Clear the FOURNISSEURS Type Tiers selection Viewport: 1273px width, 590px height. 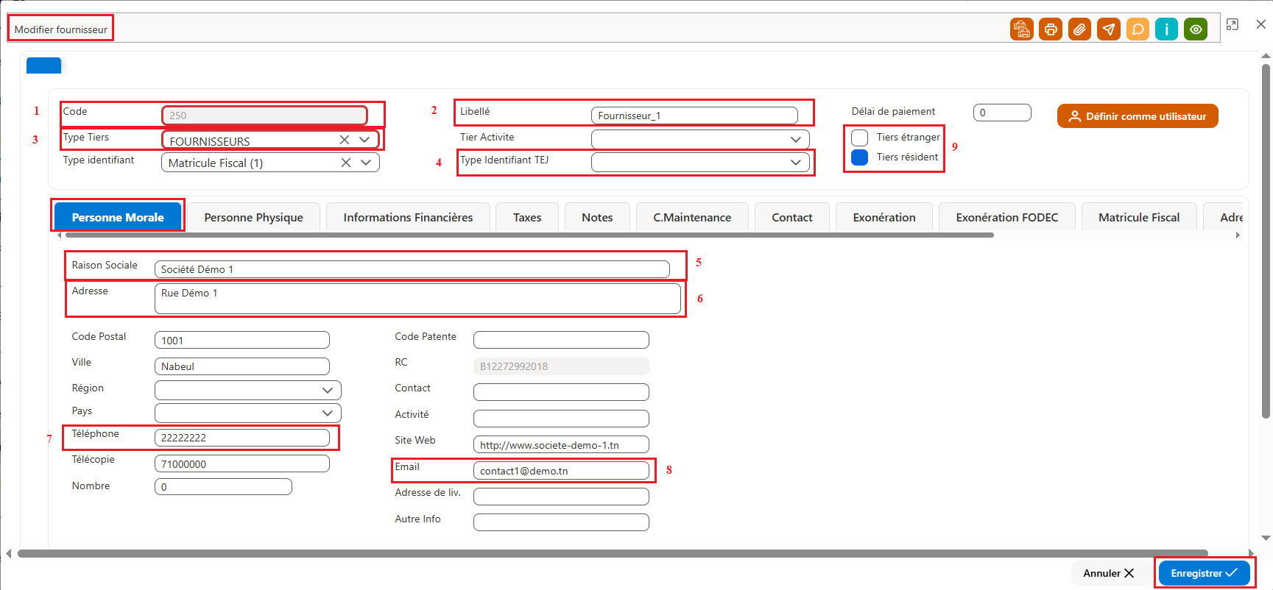pos(345,140)
